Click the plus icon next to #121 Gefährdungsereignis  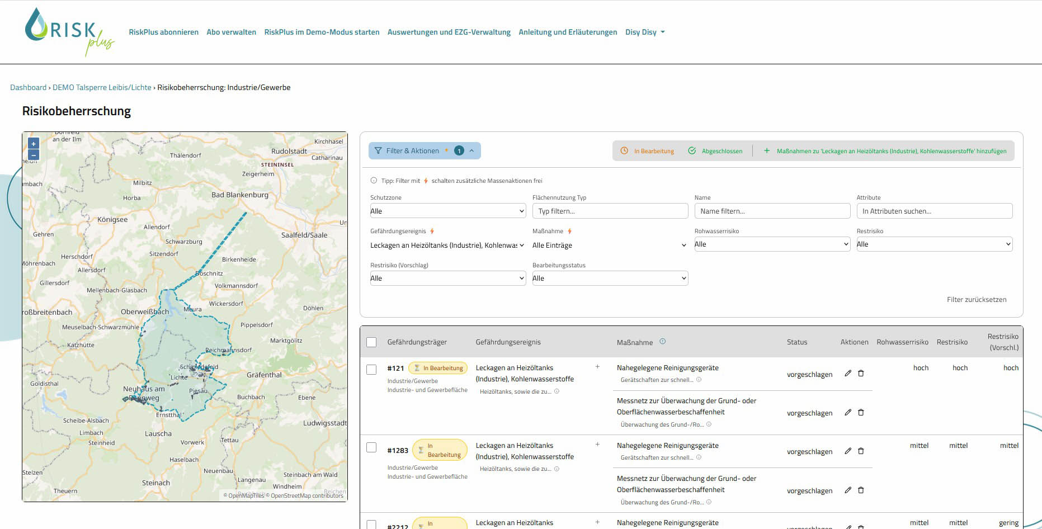pos(597,367)
